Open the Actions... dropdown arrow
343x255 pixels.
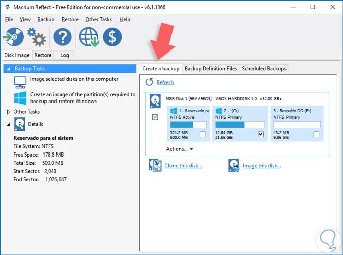click(x=191, y=149)
